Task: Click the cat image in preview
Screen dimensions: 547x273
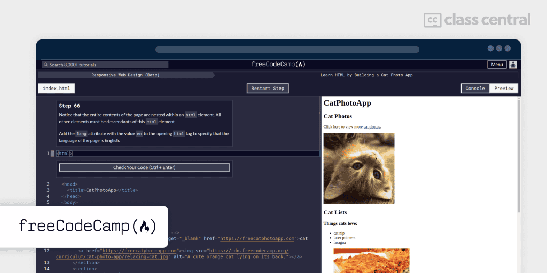Action: 359,168
